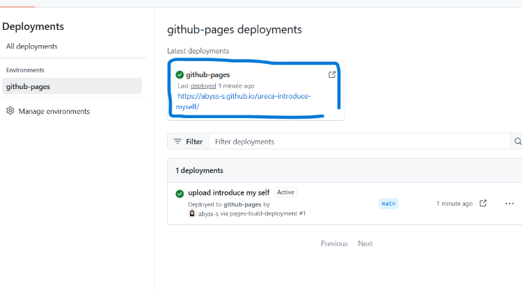Click success check beside upload introduce my self

[x=180, y=193]
